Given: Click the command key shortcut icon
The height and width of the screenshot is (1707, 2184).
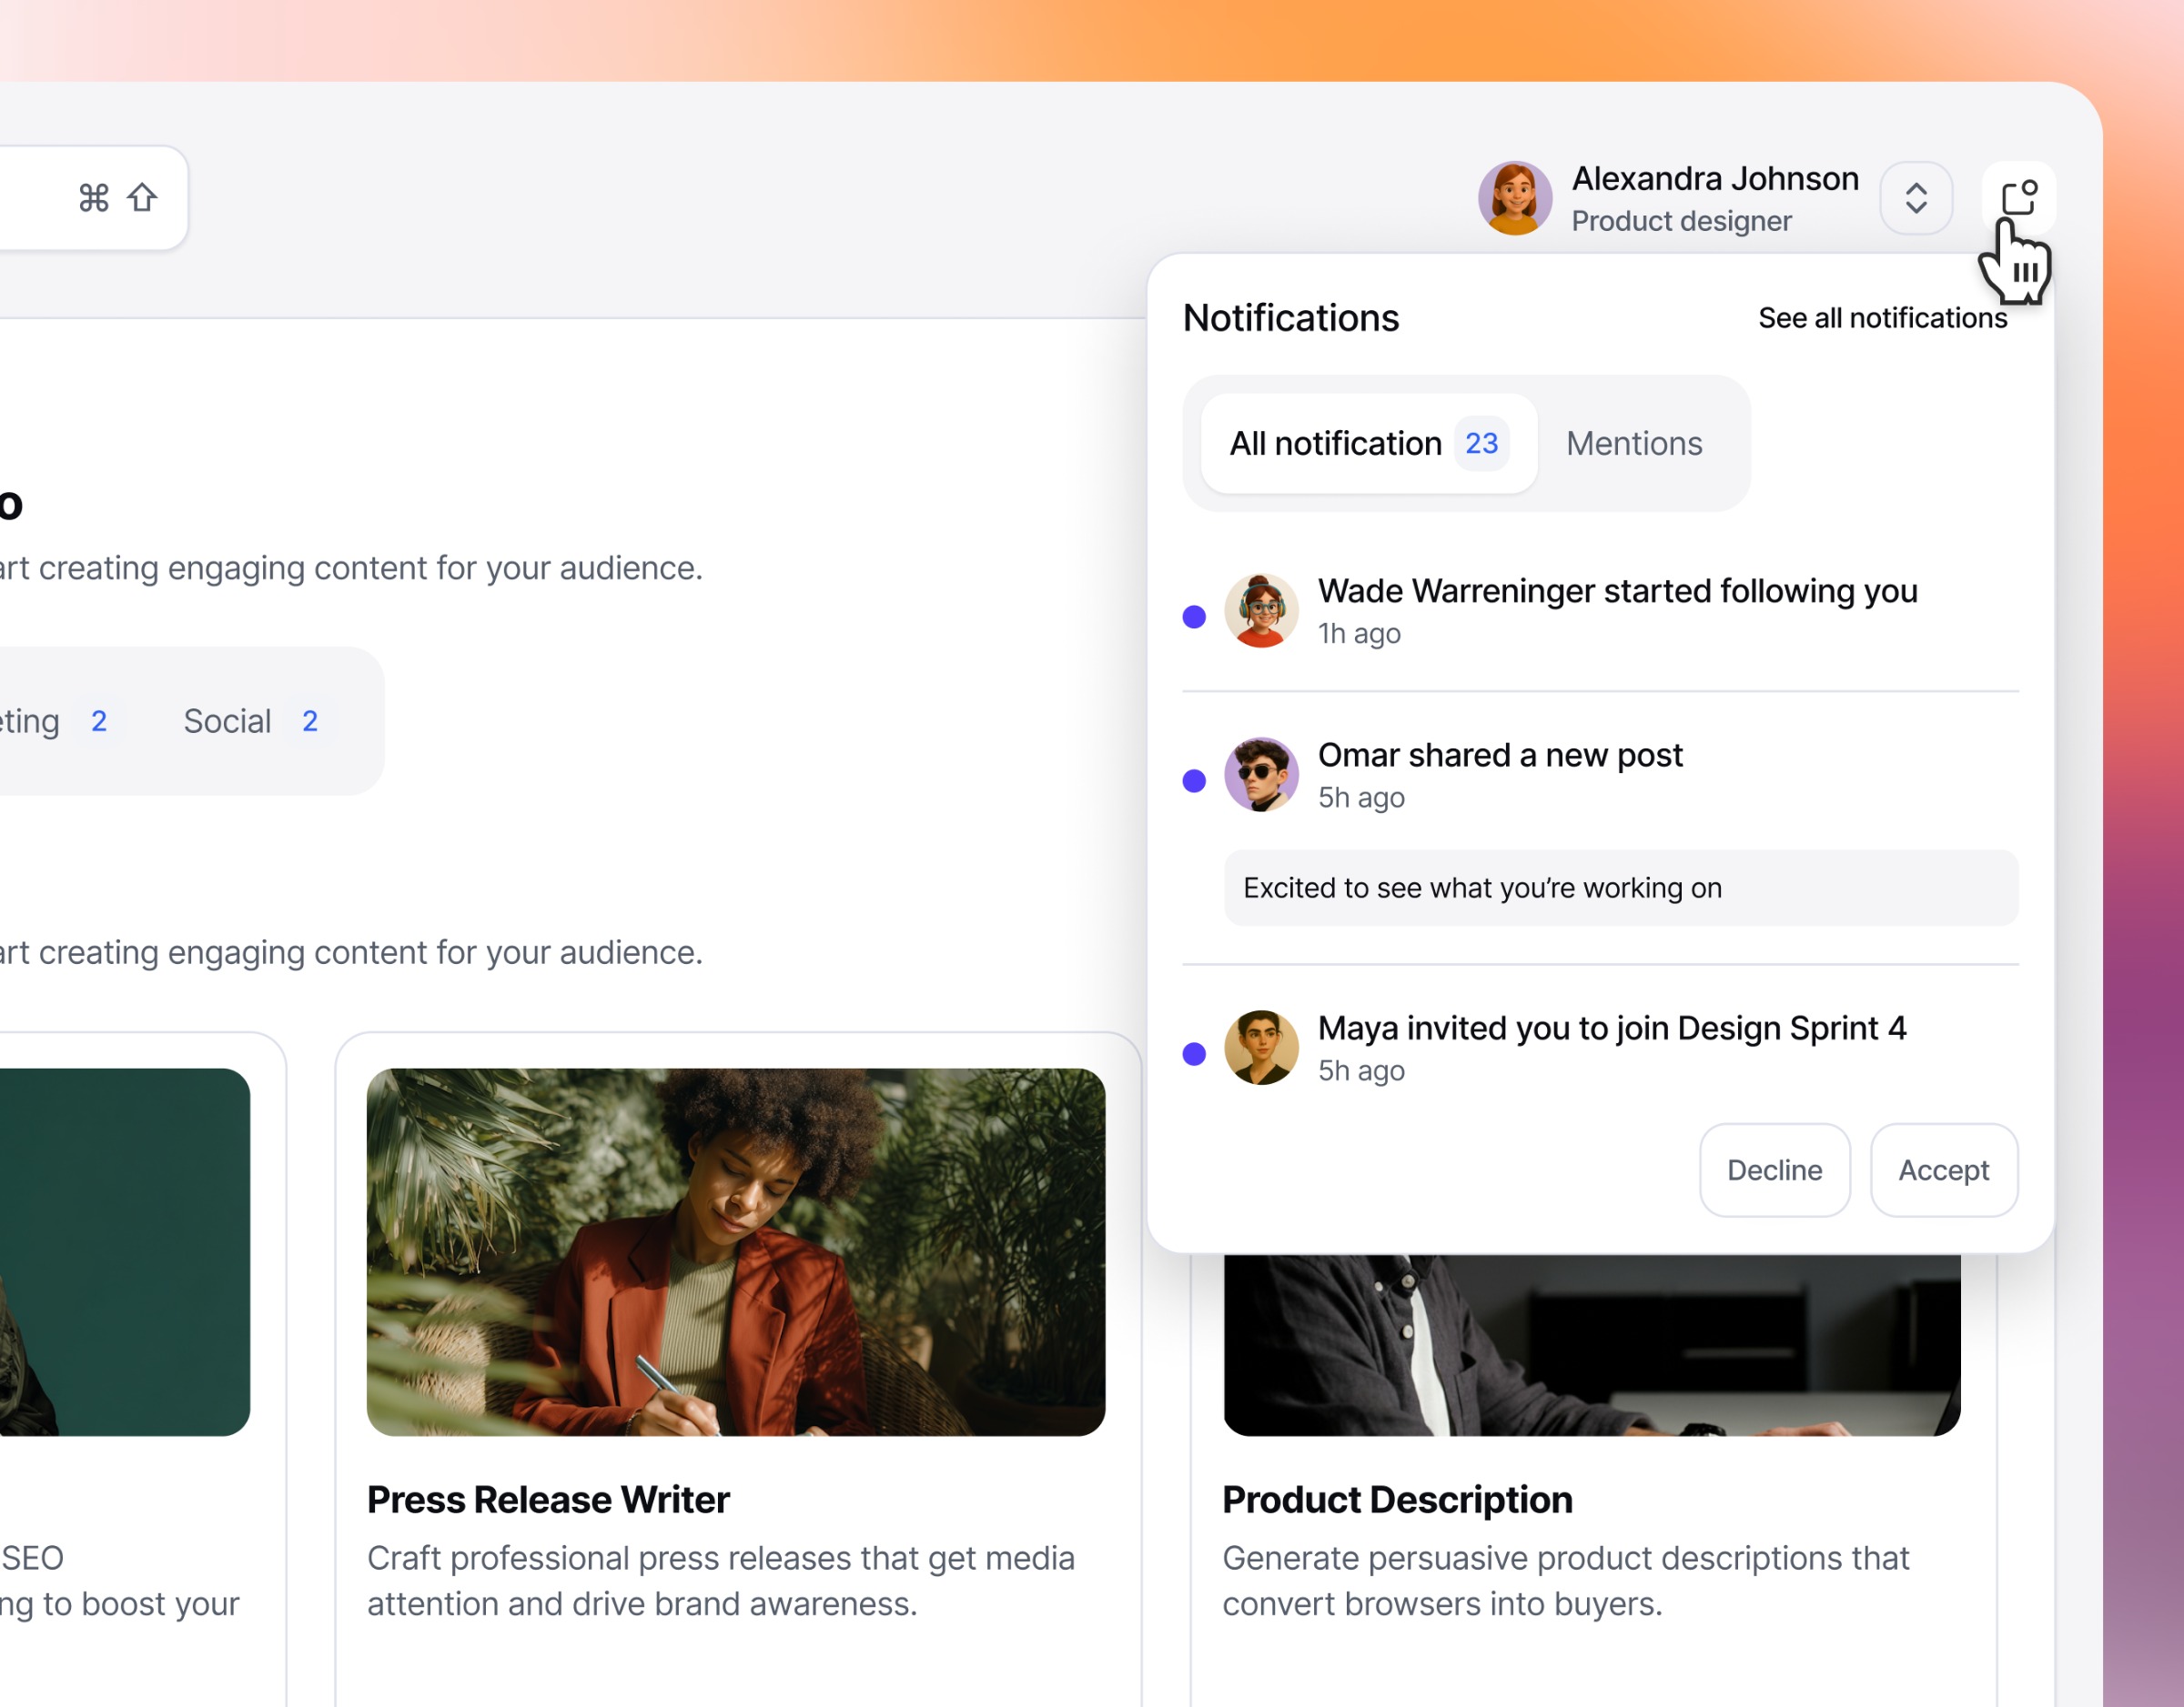Looking at the screenshot, I should coord(94,198).
